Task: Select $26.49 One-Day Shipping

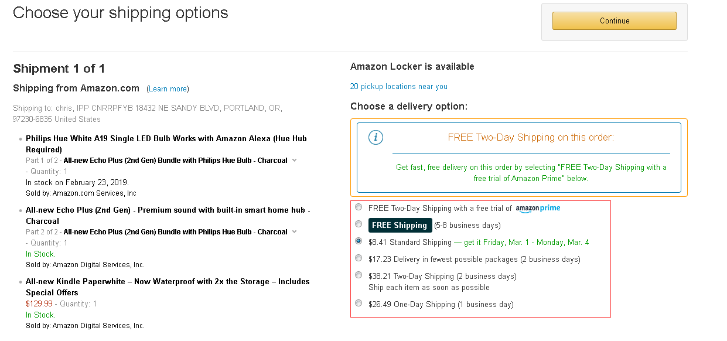Action: tap(359, 303)
